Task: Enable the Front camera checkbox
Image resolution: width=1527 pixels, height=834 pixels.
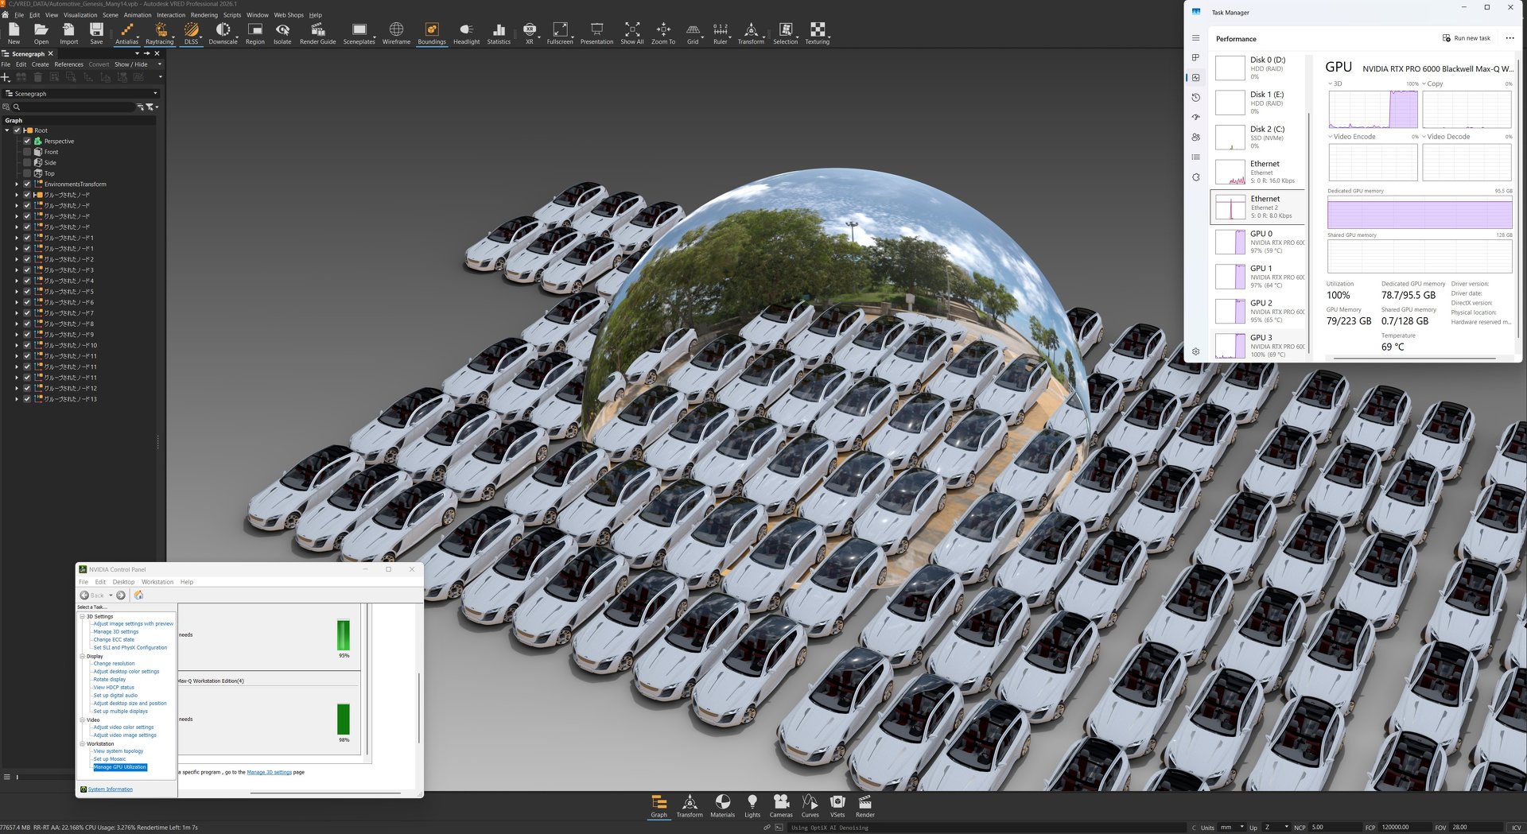Action: [27, 152]
